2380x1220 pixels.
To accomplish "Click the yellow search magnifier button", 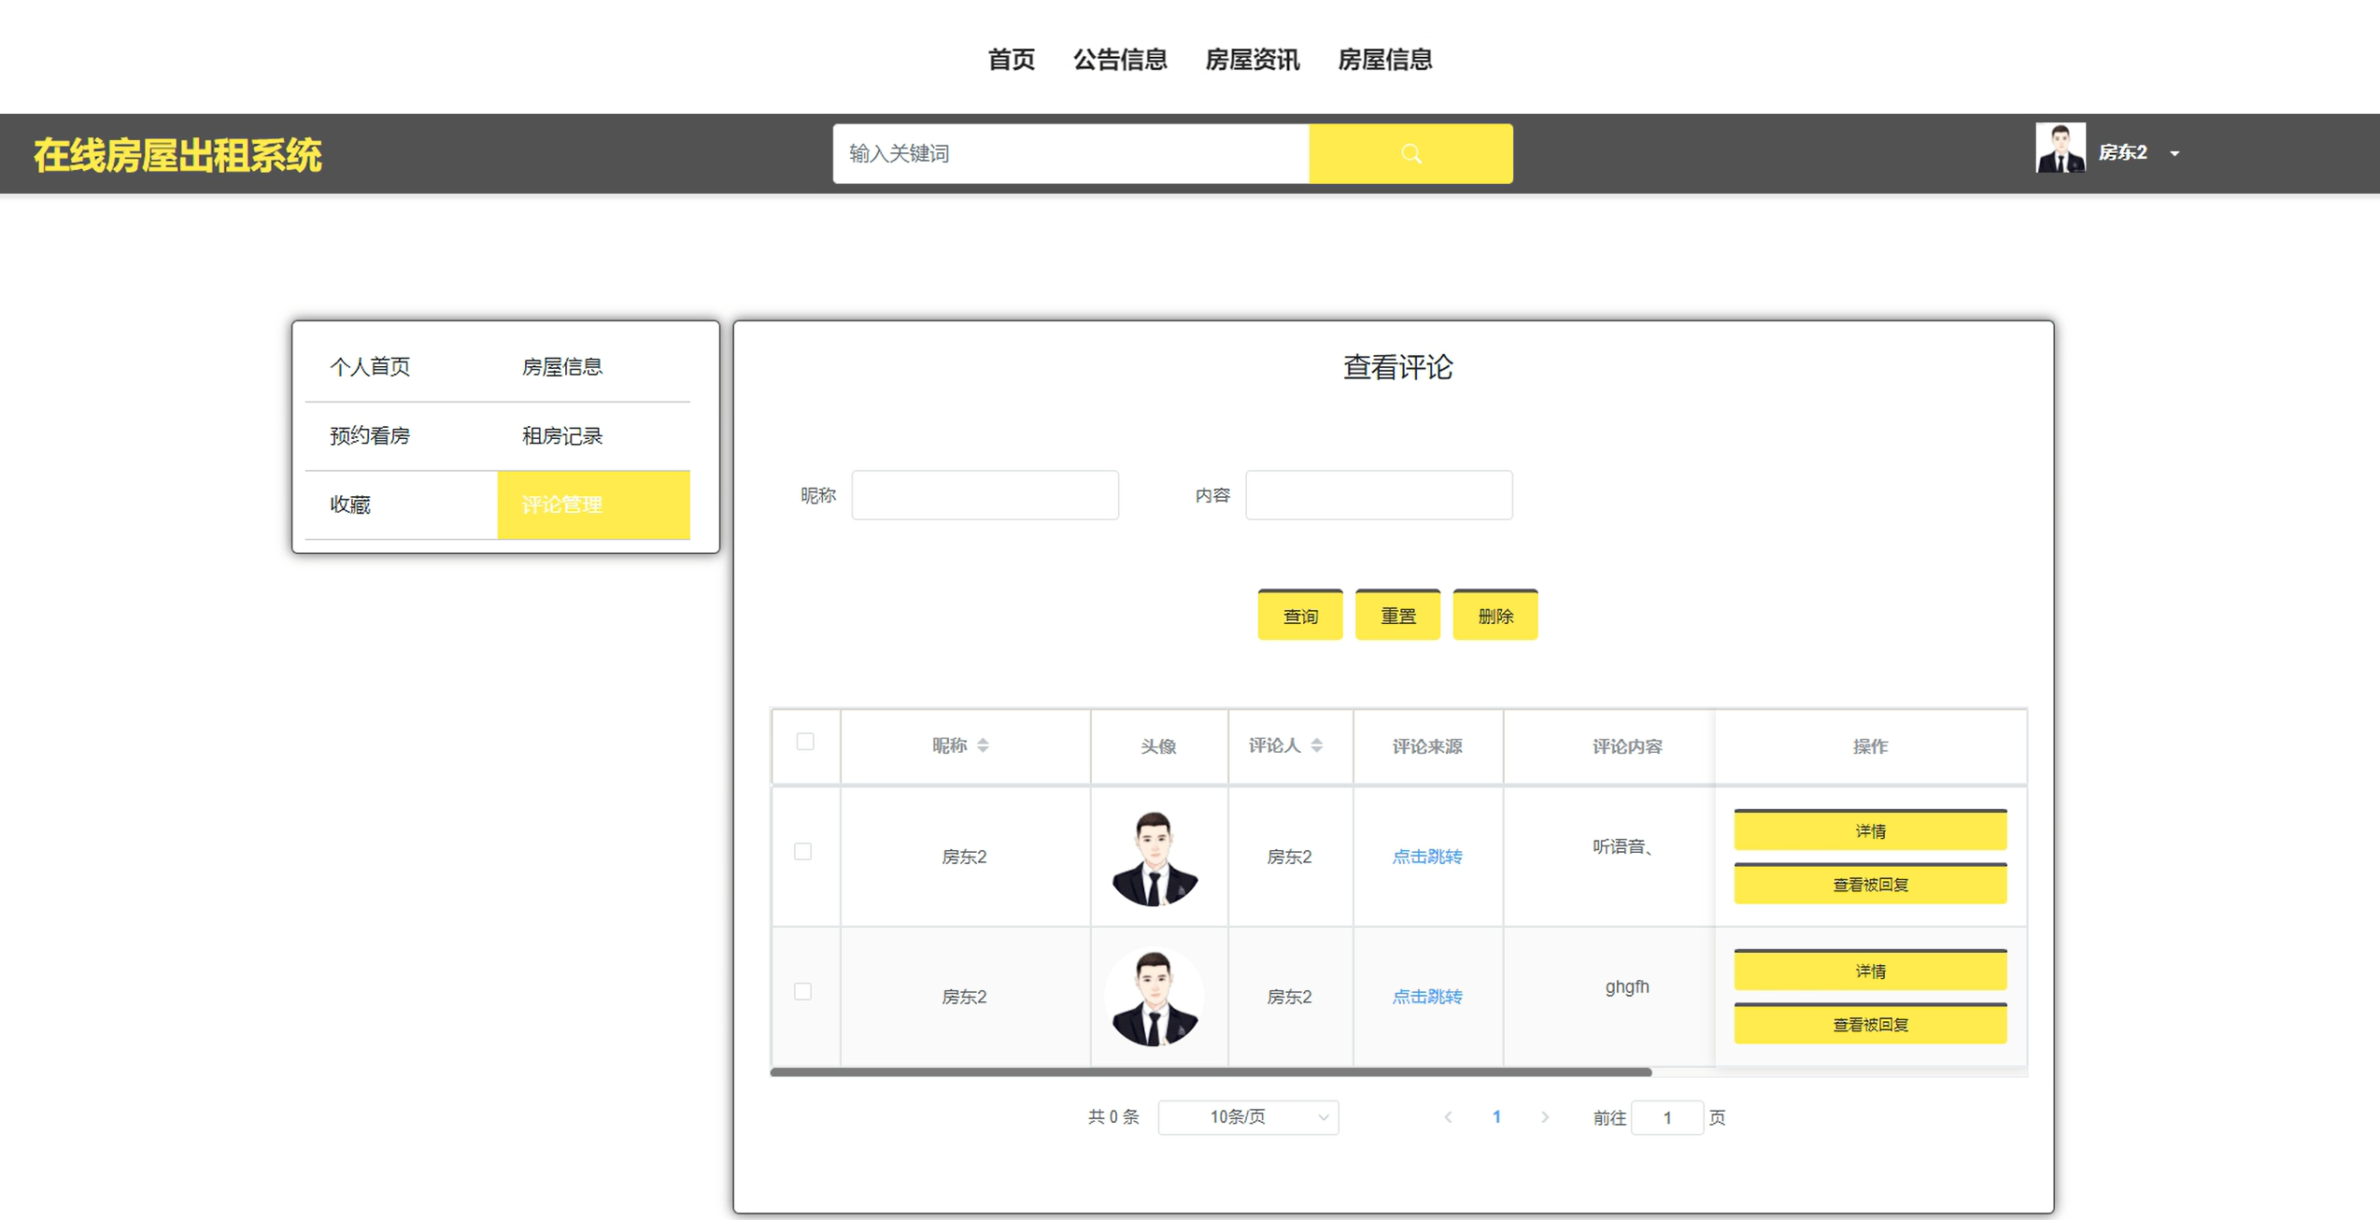I will click(1410, 153).
